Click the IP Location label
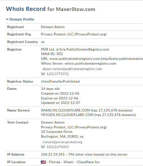143x166 pixels. [x=16, y=162]
